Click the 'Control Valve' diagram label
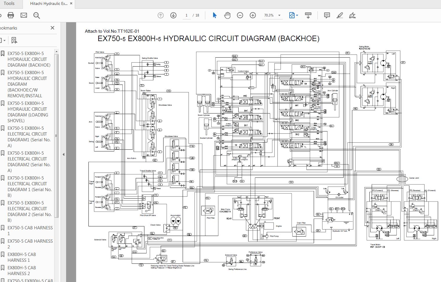Screen dimensions: 441x282 click(x=243, y=71)
